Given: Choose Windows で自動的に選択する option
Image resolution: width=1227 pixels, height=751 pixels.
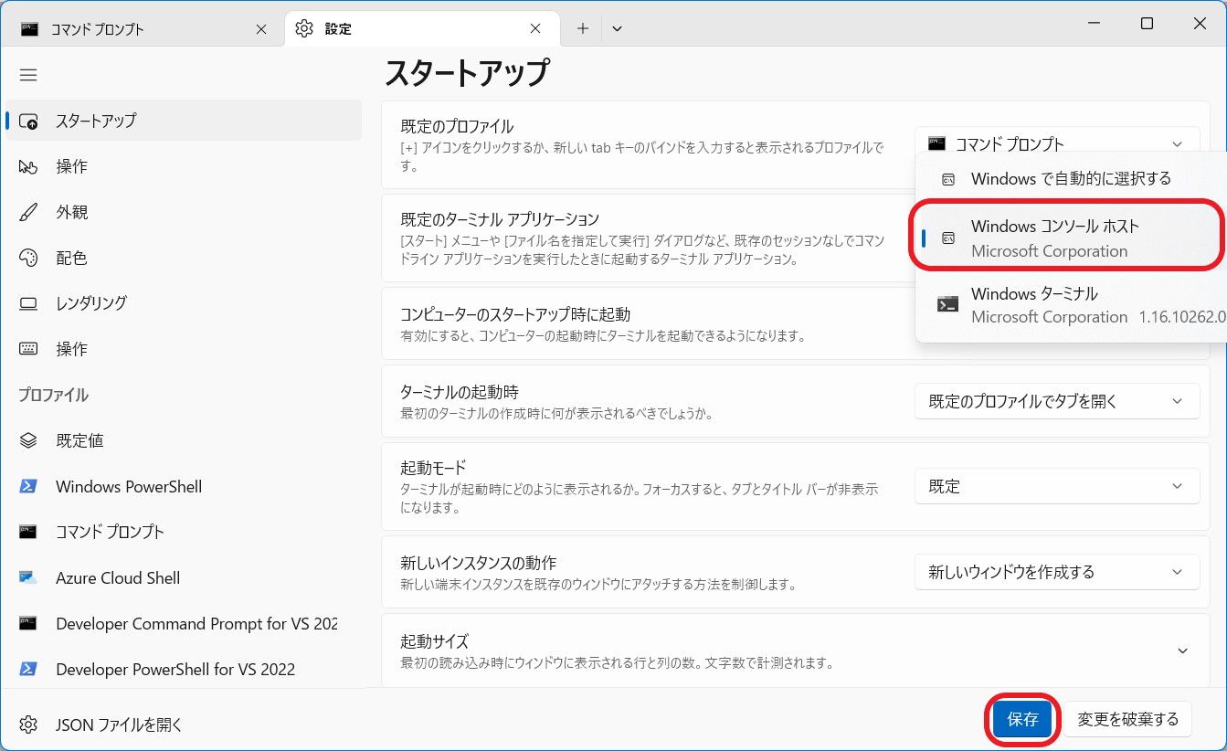Looking at the screenshot, I should [1070, 178].
